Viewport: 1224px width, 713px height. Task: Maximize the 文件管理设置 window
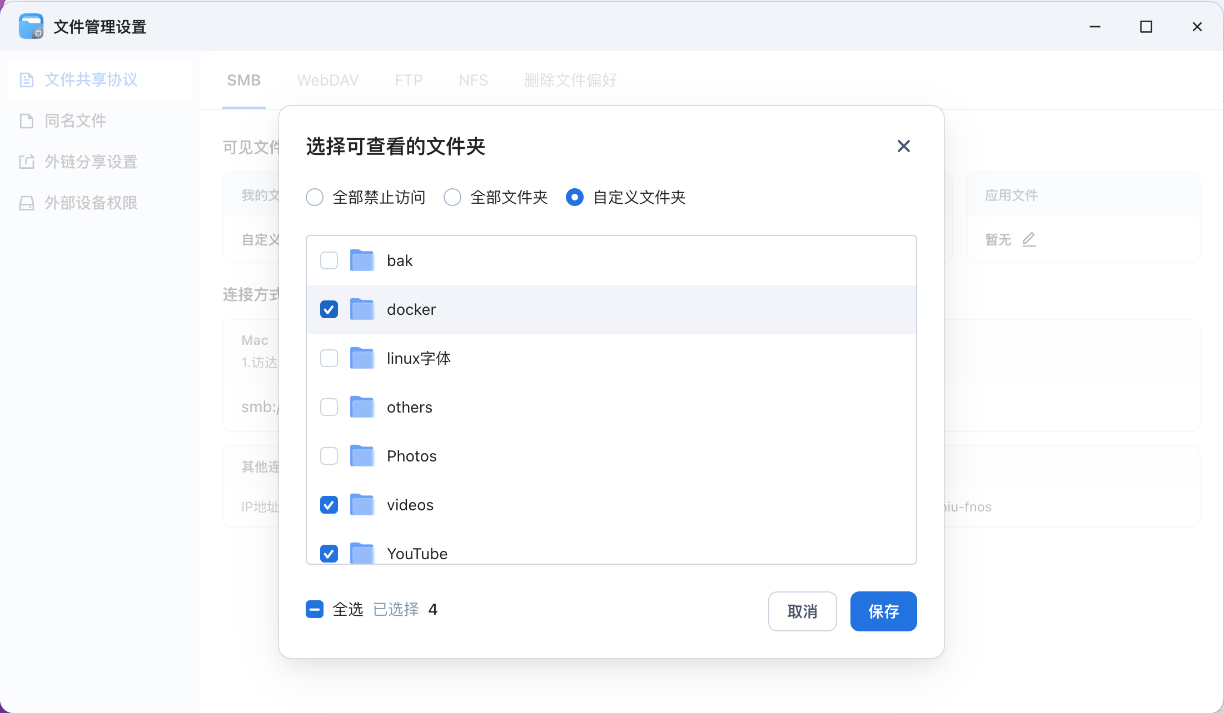coord(1146,27)
